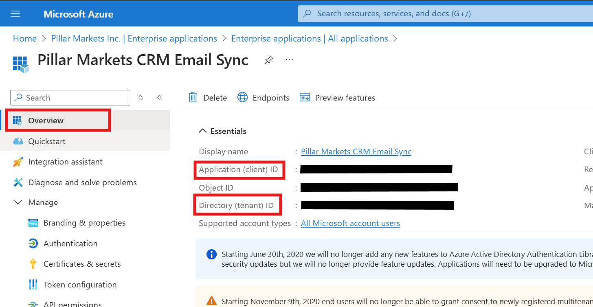Collapse the Essentials section
This screenshot has height=307, width=593.
pos(202,131)
